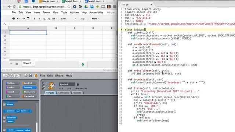Reload the page in the browser
Screen dimensions: 235x132
coord(14,7)
